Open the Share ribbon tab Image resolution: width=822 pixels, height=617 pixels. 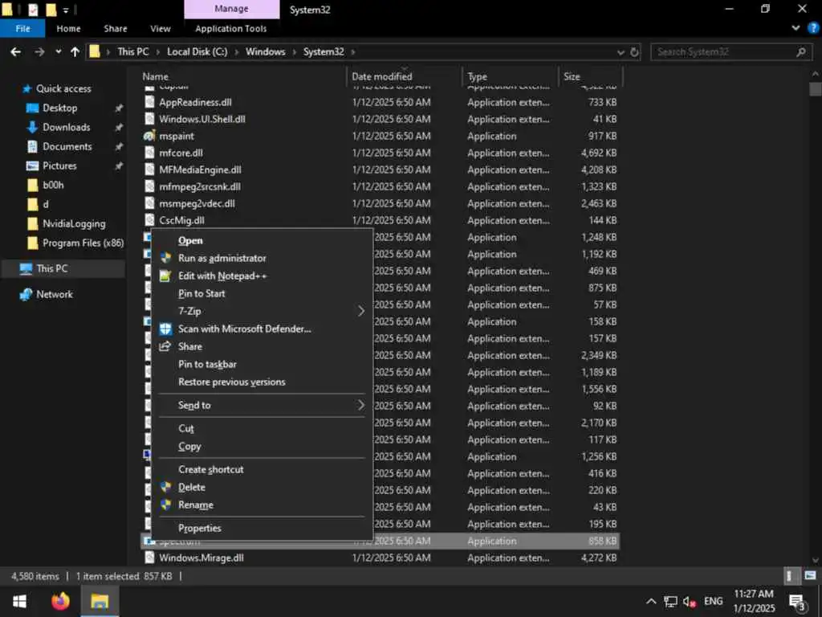click(116, 28)
